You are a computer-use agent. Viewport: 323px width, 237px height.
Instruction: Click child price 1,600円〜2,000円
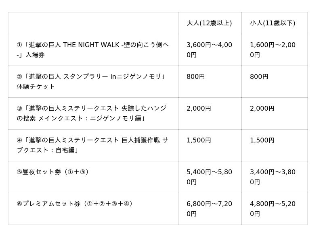pos(273,49)
